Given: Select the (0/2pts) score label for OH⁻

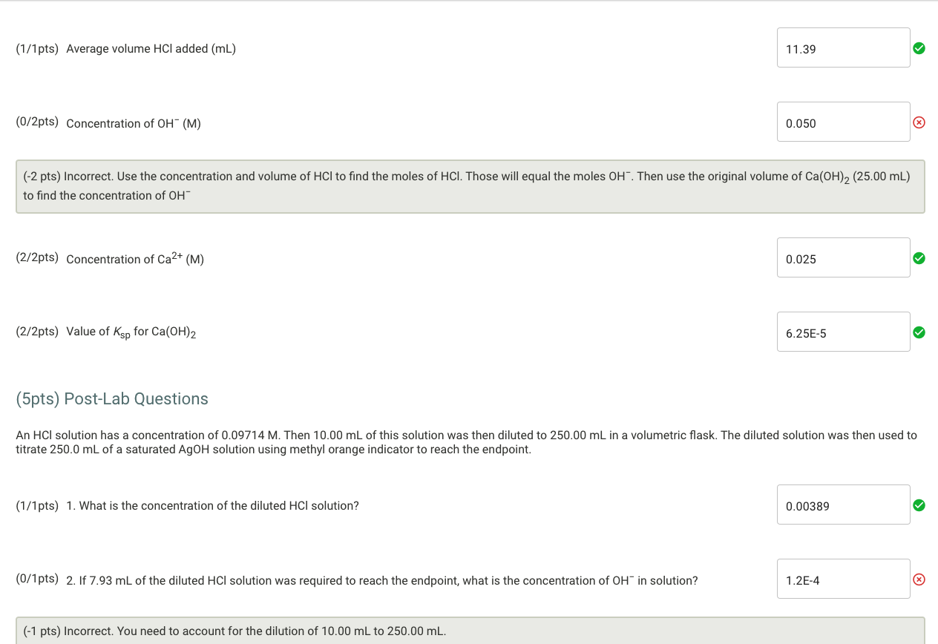Looking at the screenshot, I should [37, 122].
